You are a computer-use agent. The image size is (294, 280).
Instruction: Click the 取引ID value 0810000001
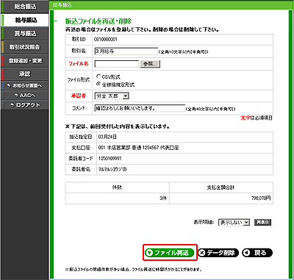[x=106, y=40]
